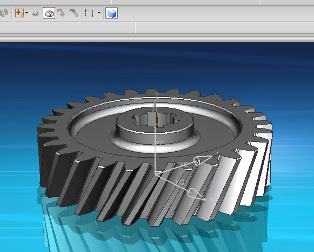Click the YC axis handle on the triad

(x=203, y=160)
